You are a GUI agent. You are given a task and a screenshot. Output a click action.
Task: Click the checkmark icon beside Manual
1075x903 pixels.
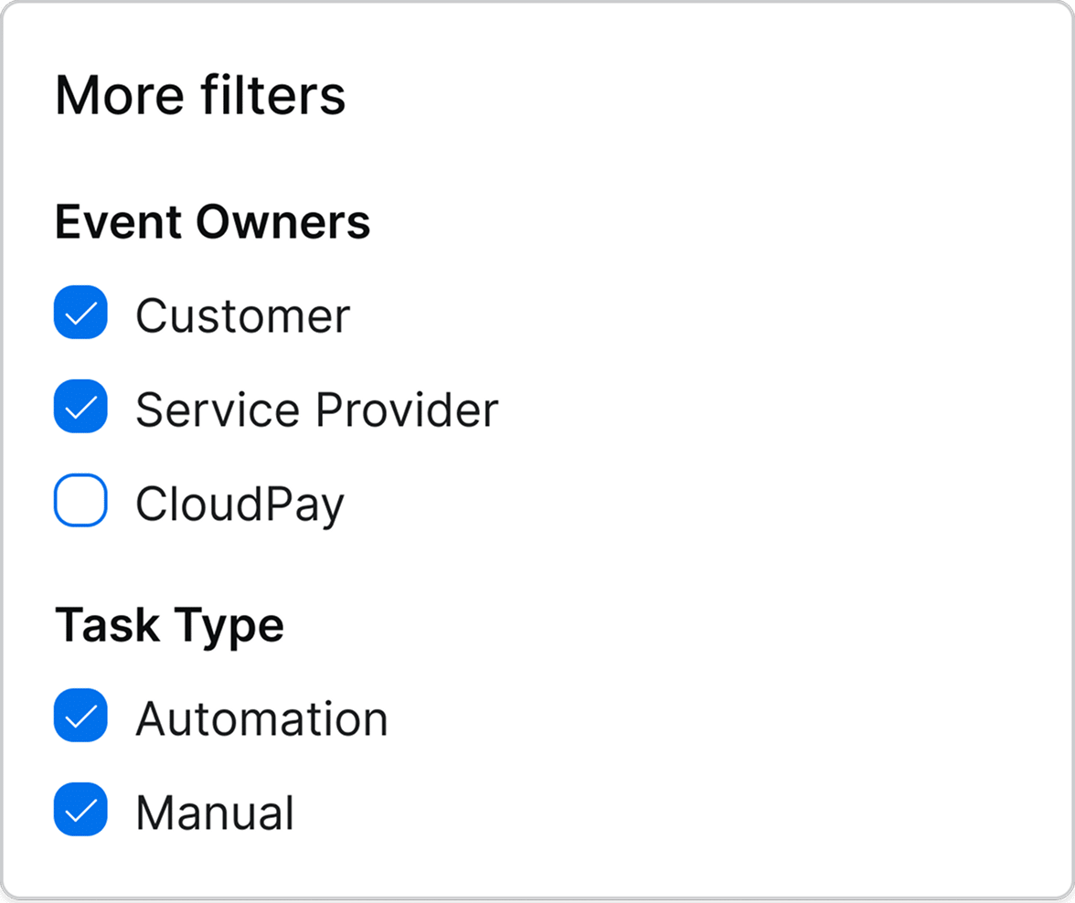[x=81, y=811]
